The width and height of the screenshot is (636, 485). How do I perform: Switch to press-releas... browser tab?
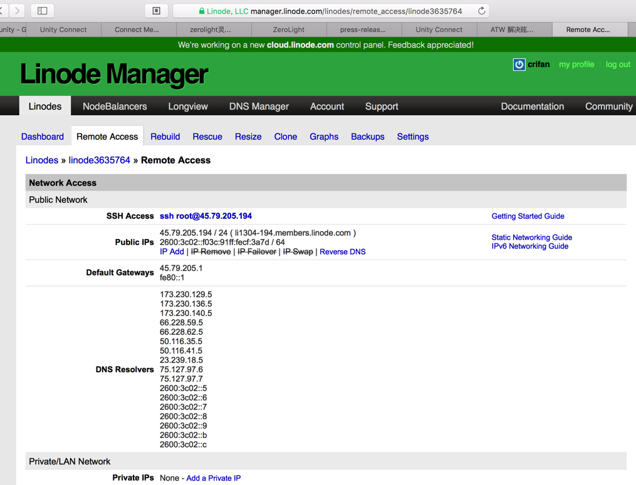(363, 29)
